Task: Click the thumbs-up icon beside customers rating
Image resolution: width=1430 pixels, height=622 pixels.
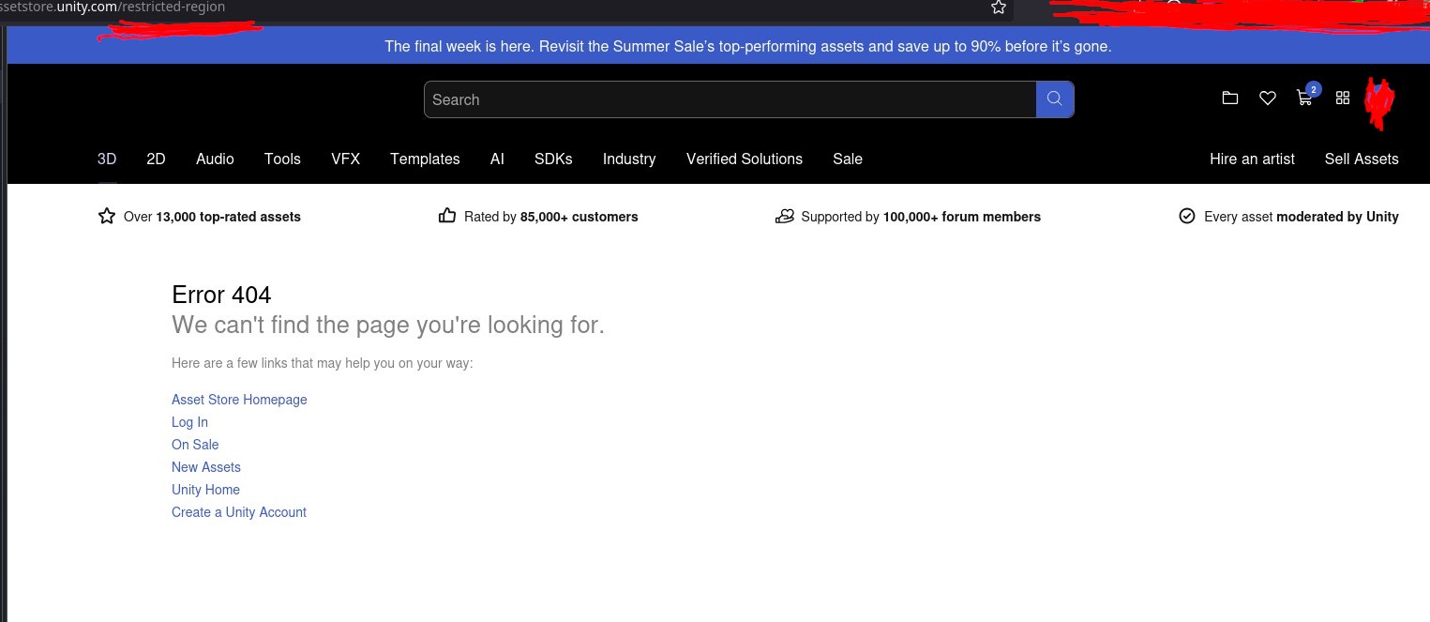Action: point(447,216)
